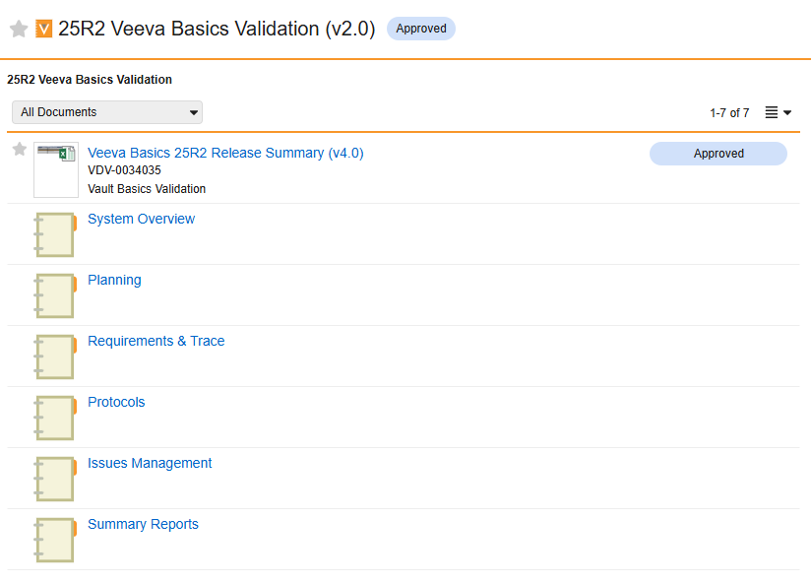Screen dimensions: 811x583
Task: Open the Issues Management section
Action: 150,463
